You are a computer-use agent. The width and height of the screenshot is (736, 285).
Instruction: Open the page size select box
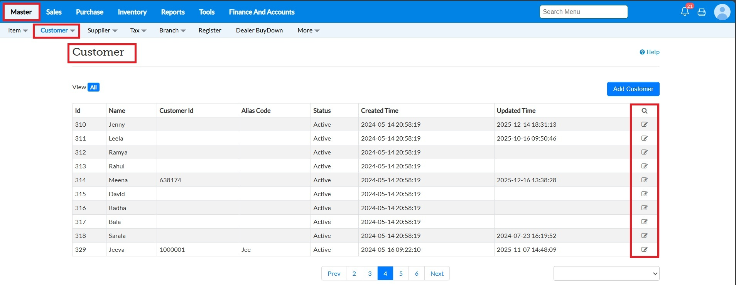[606, 273]
